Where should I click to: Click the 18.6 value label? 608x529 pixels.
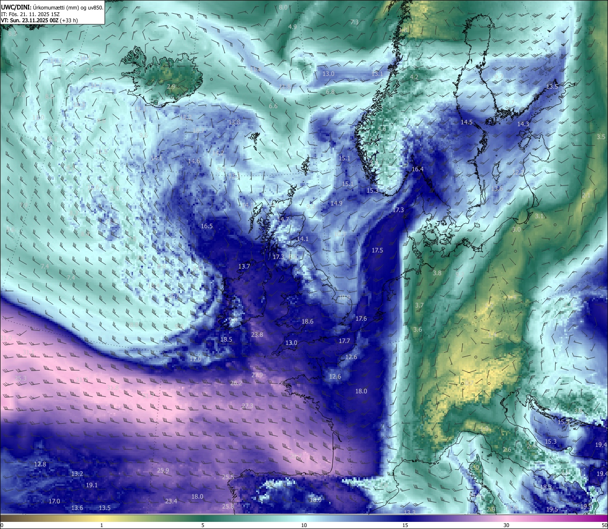point(307,322)
